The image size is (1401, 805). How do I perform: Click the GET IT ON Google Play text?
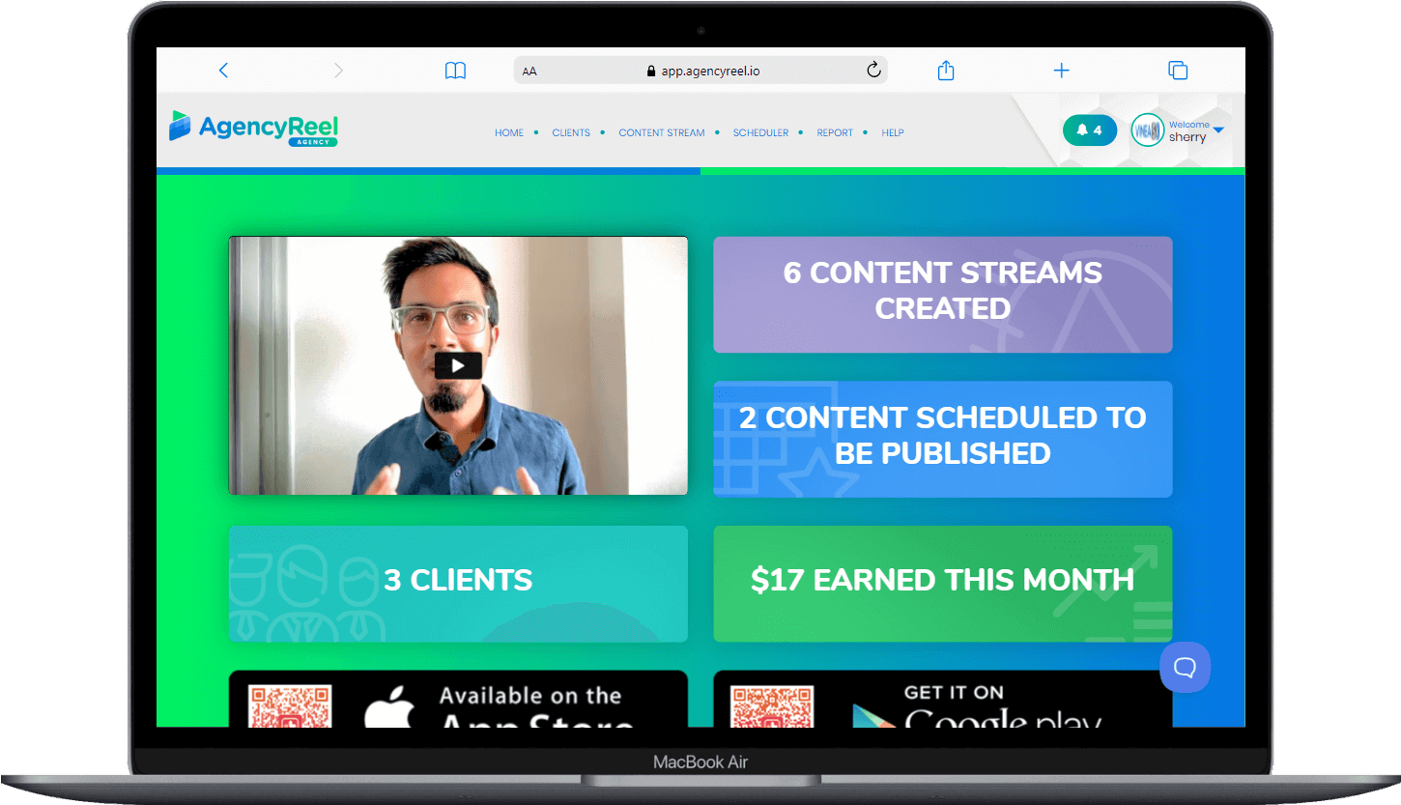click(1003, 706)
